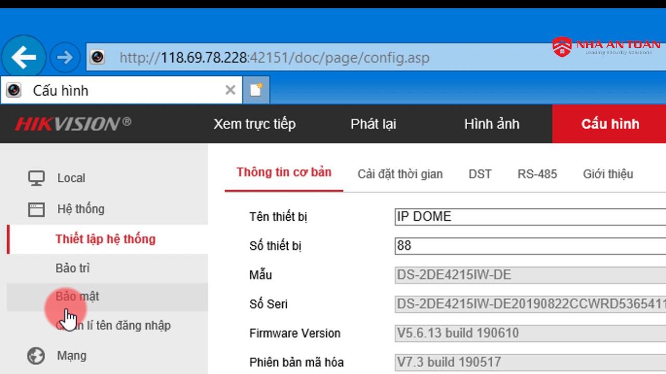Open Xem trực tiếp live view

point(254,124)
